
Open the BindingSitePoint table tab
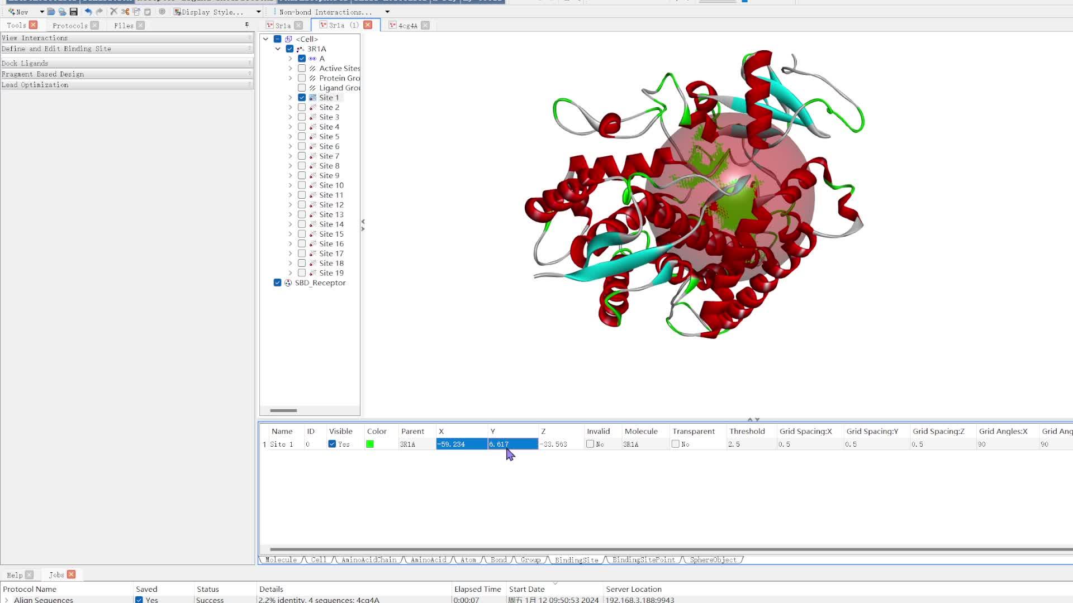[643, 559]
